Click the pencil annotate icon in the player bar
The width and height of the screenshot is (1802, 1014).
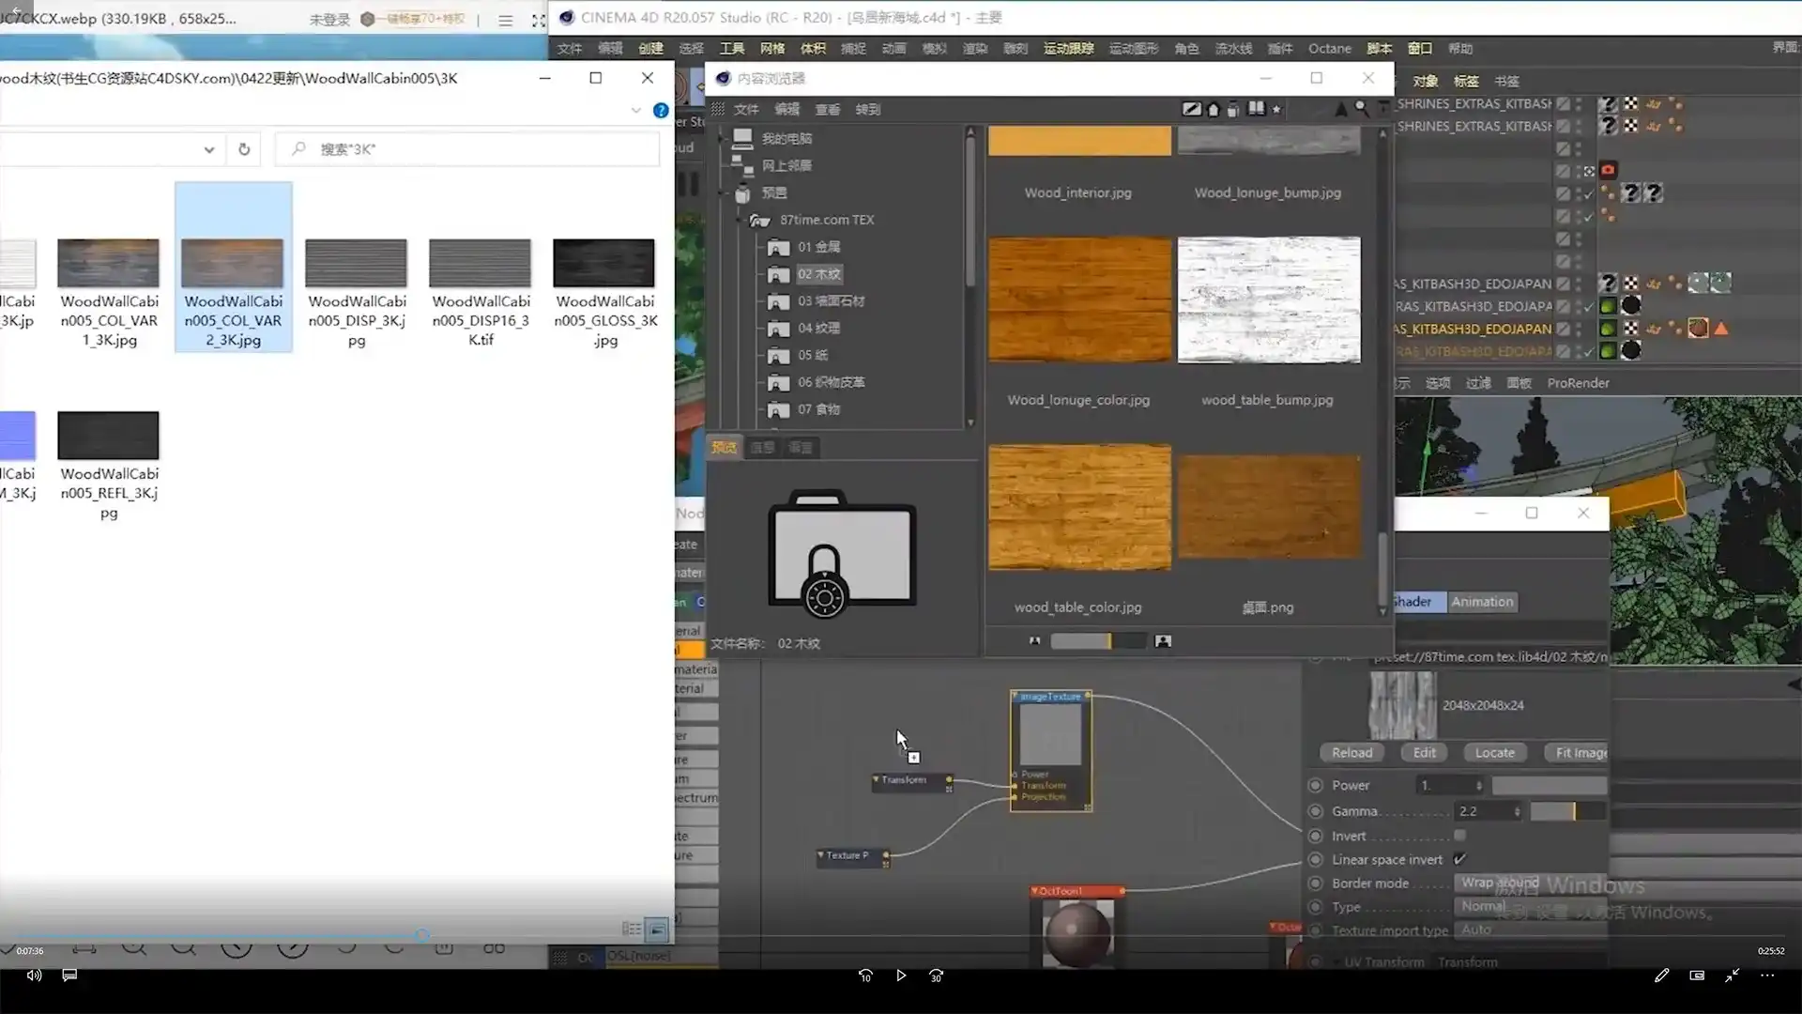(1661, 976)
